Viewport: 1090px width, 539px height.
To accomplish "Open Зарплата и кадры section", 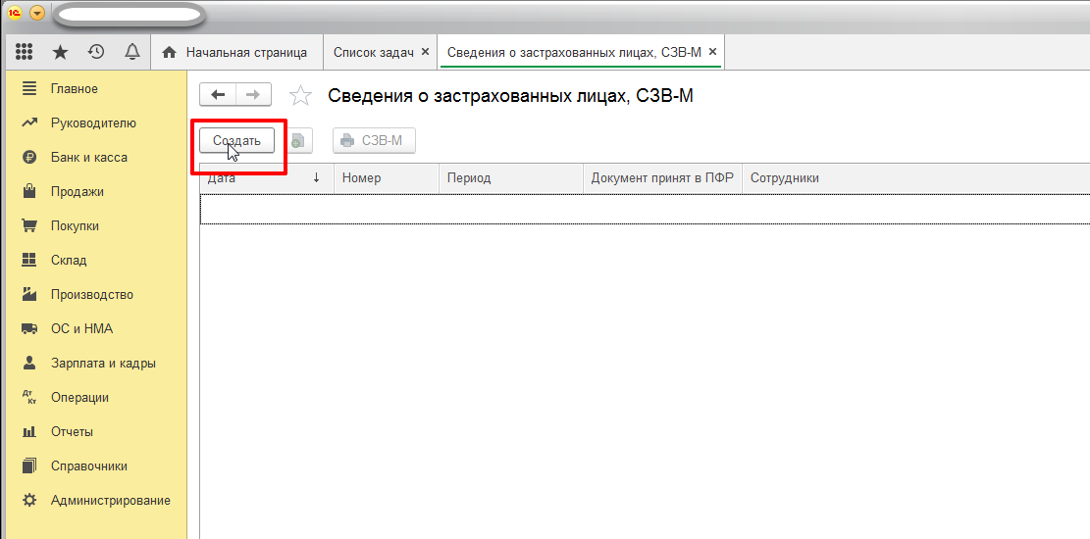I will [103, 364].
